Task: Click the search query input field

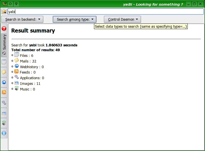Action: coord(106,12)
